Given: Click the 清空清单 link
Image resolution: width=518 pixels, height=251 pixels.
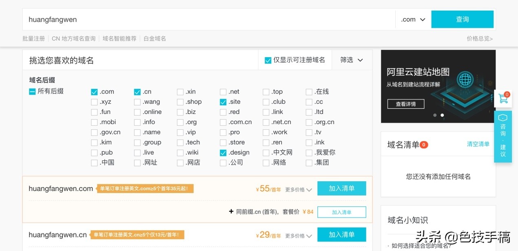Looking at the screenshot, I should coord(478,144).
